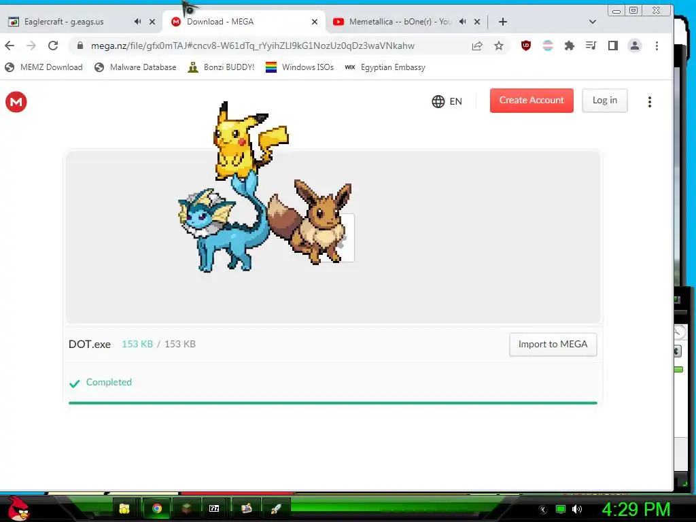Image resolution: width=696 pixels, height=522 pixels.
Task: Go back to the previous page
Action: [10, 46]
